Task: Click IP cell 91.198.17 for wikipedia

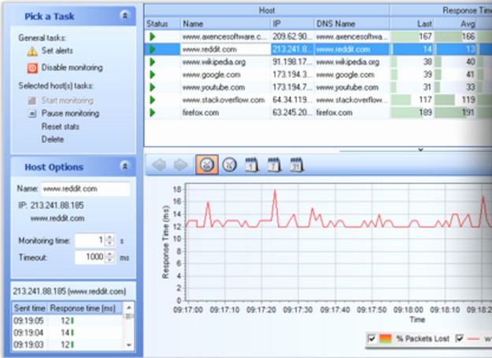Action: 292,62
